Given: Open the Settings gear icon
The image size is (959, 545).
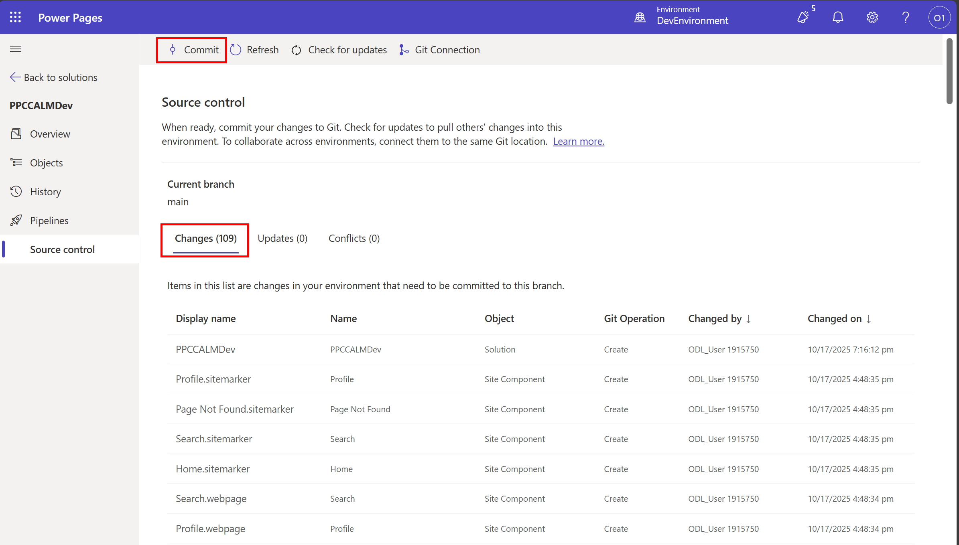Looking at the screenshot, I should [x=872, y=17].
